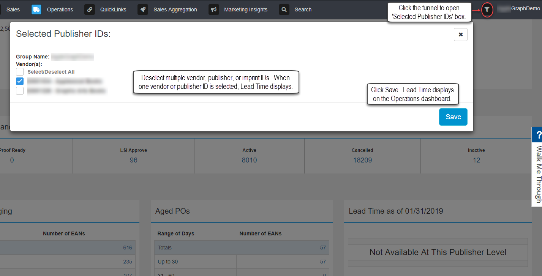Open the Marketing Insights menu
This screenshot has width=542, height=276.
click(x=246, y=9)
